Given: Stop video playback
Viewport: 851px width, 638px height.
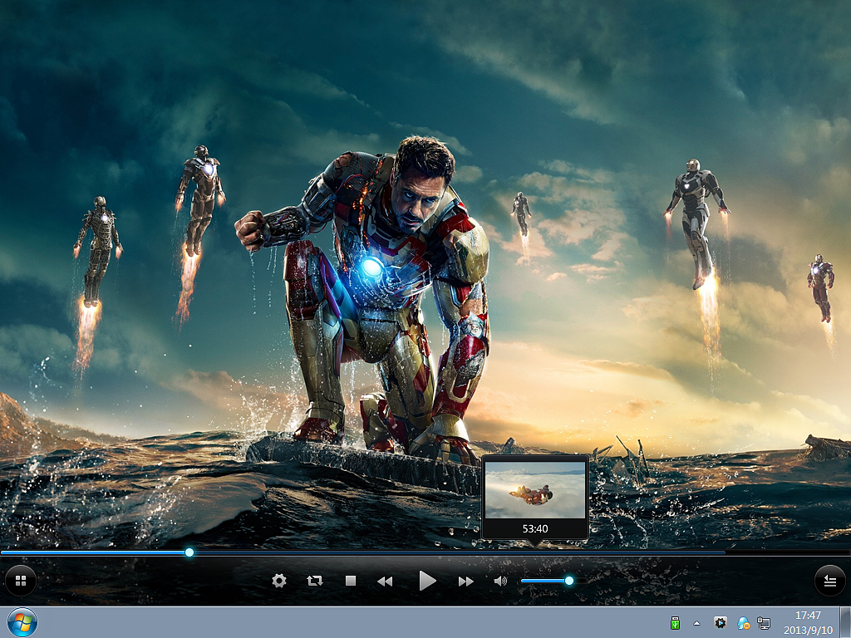Looking at the screenshot, I should click(x=351, y=581).
